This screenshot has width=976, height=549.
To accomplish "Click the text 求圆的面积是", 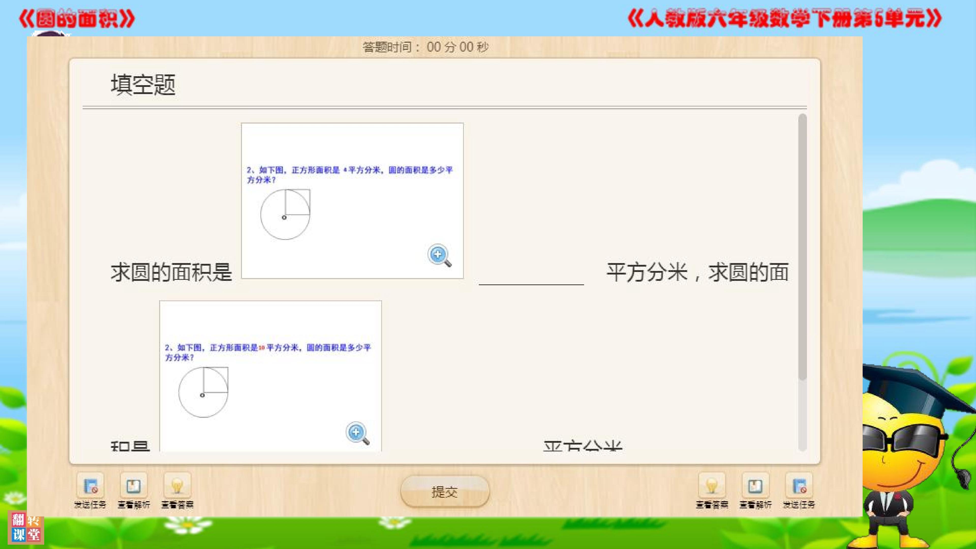I will coord(171,272).
